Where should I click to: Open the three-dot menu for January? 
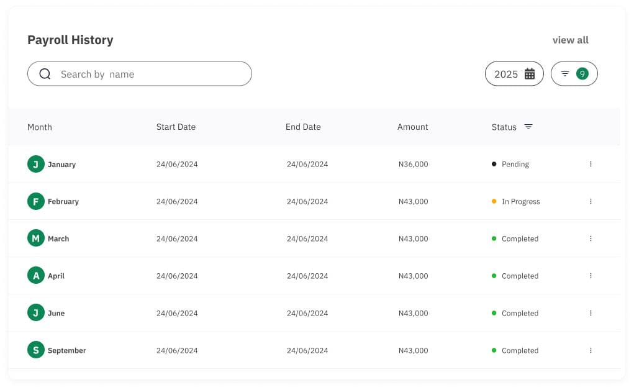click(591, 164)
